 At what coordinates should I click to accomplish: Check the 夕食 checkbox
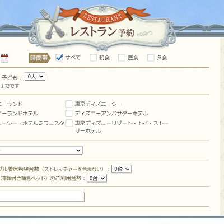[x=150, y=58]
